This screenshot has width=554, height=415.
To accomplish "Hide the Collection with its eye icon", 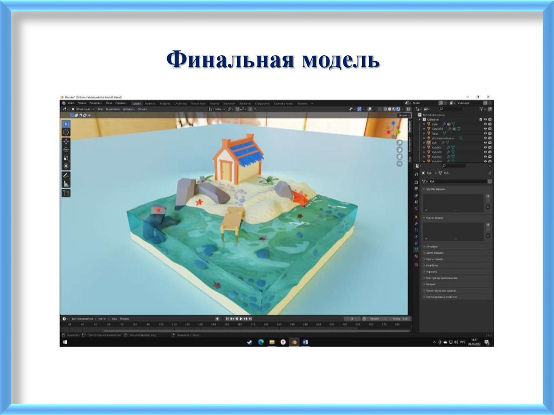I will tap(485, 120).
